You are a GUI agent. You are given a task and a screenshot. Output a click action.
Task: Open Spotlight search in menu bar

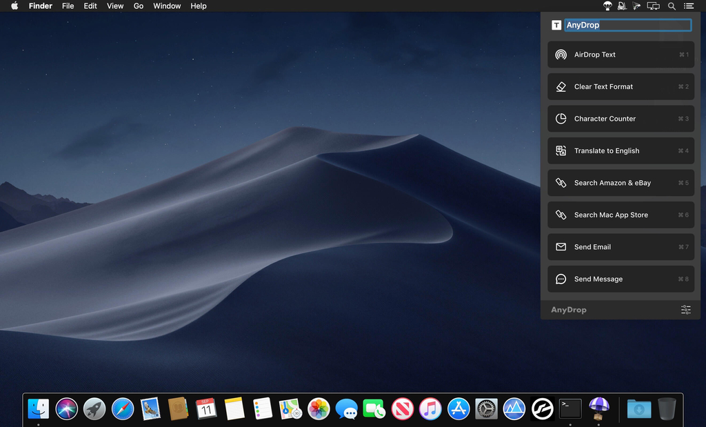(x=672, y=6)
